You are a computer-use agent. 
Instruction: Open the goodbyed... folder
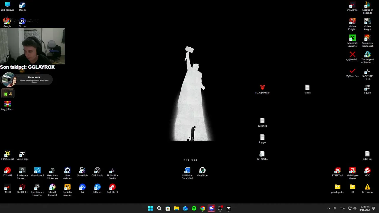pyautogui.click(x=337, y=189)
